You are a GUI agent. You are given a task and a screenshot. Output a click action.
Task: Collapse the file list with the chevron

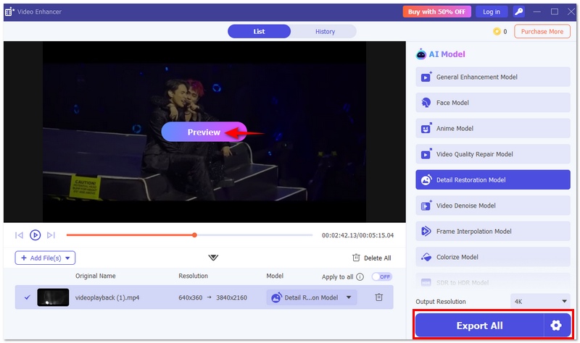tap(213, 258)
